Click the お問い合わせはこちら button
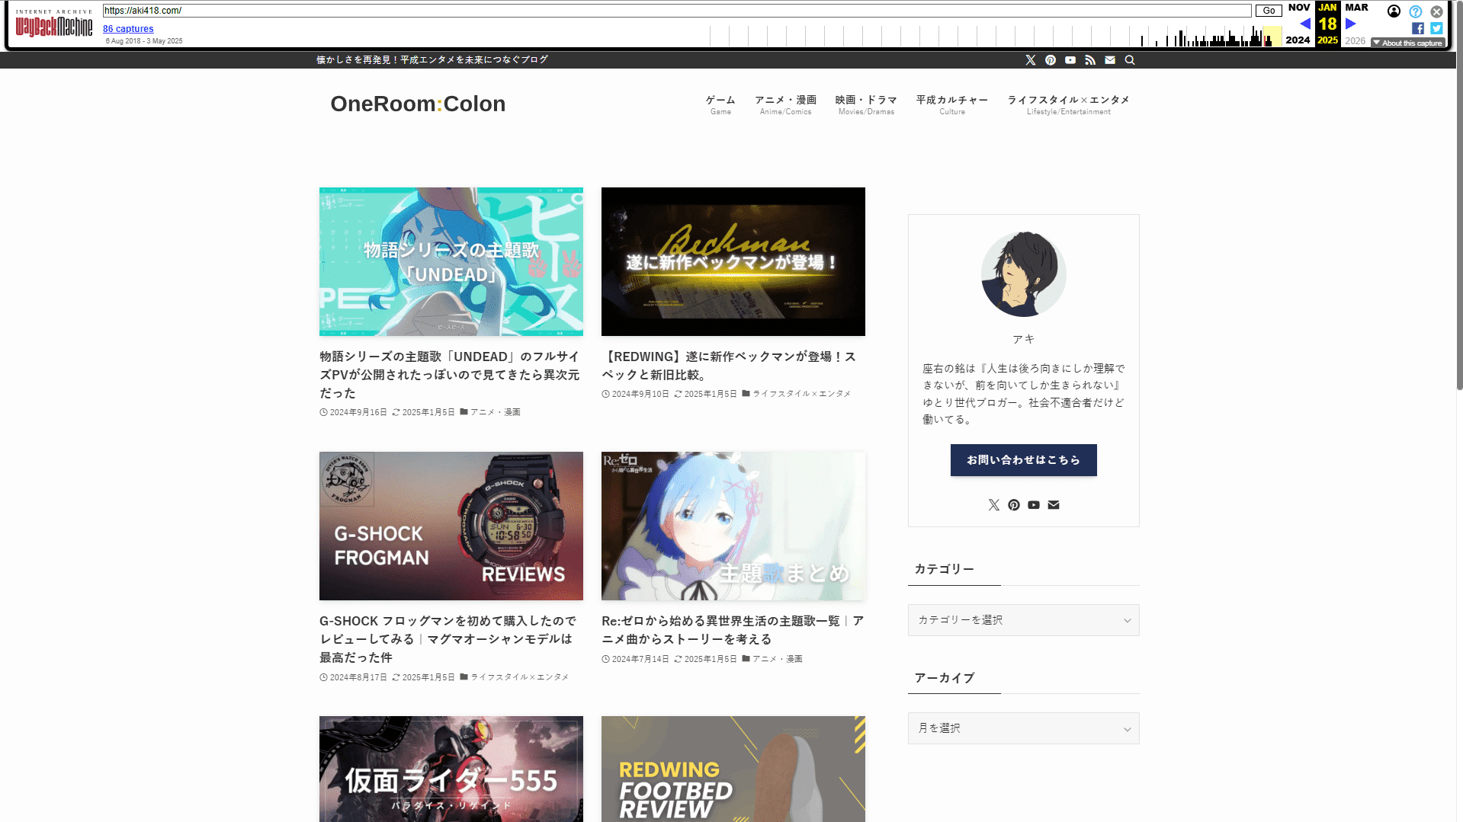The height and width of the screenshot is (822, 1463). [1024, 460]
